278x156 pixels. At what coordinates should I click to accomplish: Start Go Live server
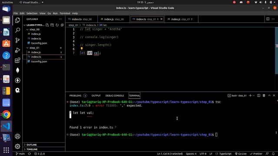pyautogui.click(x=241, y=154)
